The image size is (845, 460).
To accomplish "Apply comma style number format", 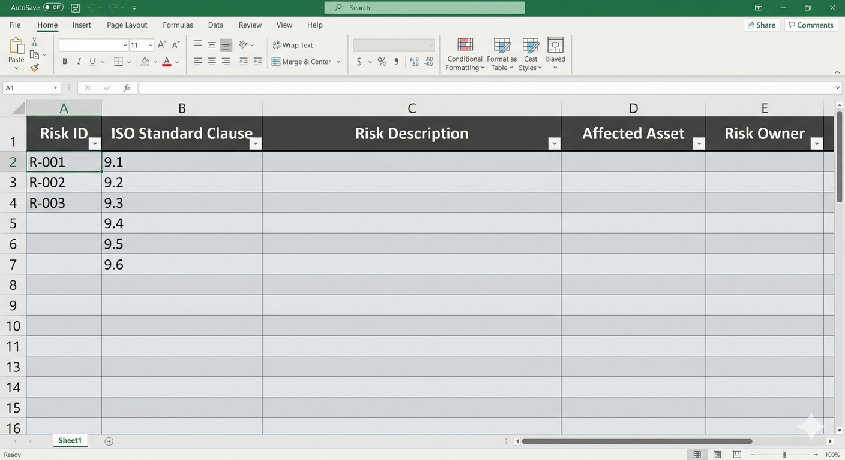I will [x=397, y=62].
